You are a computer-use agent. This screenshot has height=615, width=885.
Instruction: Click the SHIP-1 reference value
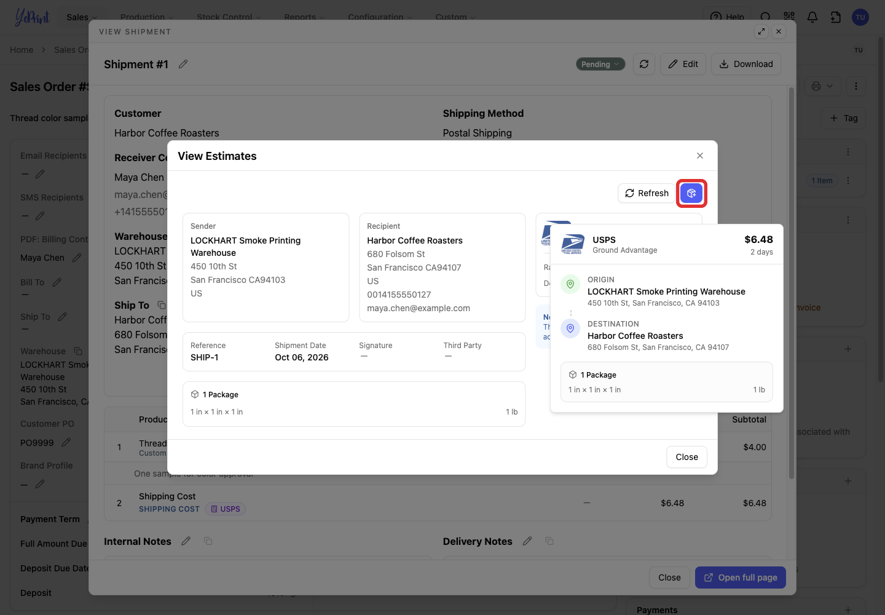(x=205, y=357)
